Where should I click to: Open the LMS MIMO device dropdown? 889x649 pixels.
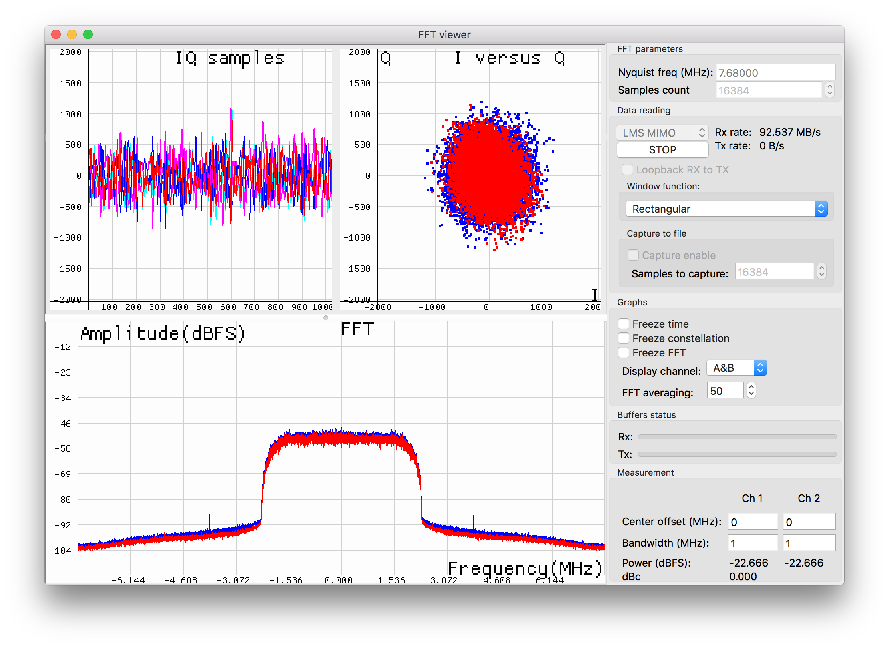pyautogui.click(x=662, y=133)
